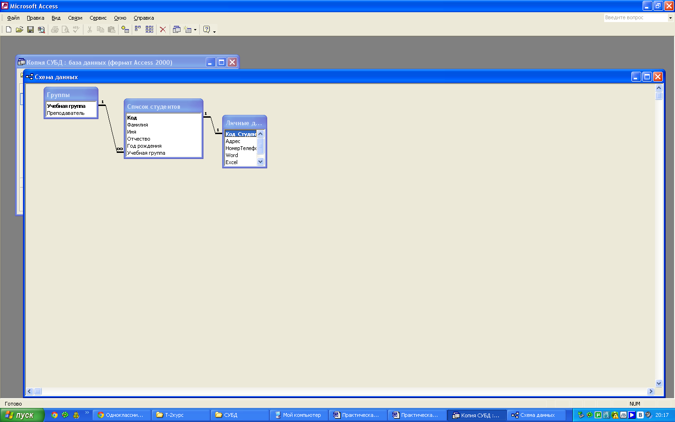Select 'Excel' field in Личные данные table
The height and width of the screenshot is (422, 675).
[x=240, y=162]
